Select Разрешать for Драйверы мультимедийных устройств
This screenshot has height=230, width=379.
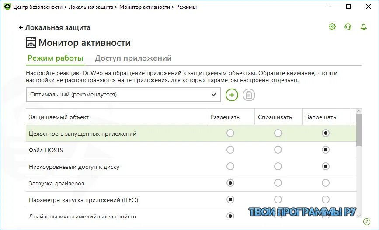(x=230, y=215)
